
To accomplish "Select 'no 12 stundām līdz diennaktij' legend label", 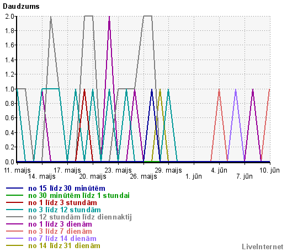I will tap(80, 217).
